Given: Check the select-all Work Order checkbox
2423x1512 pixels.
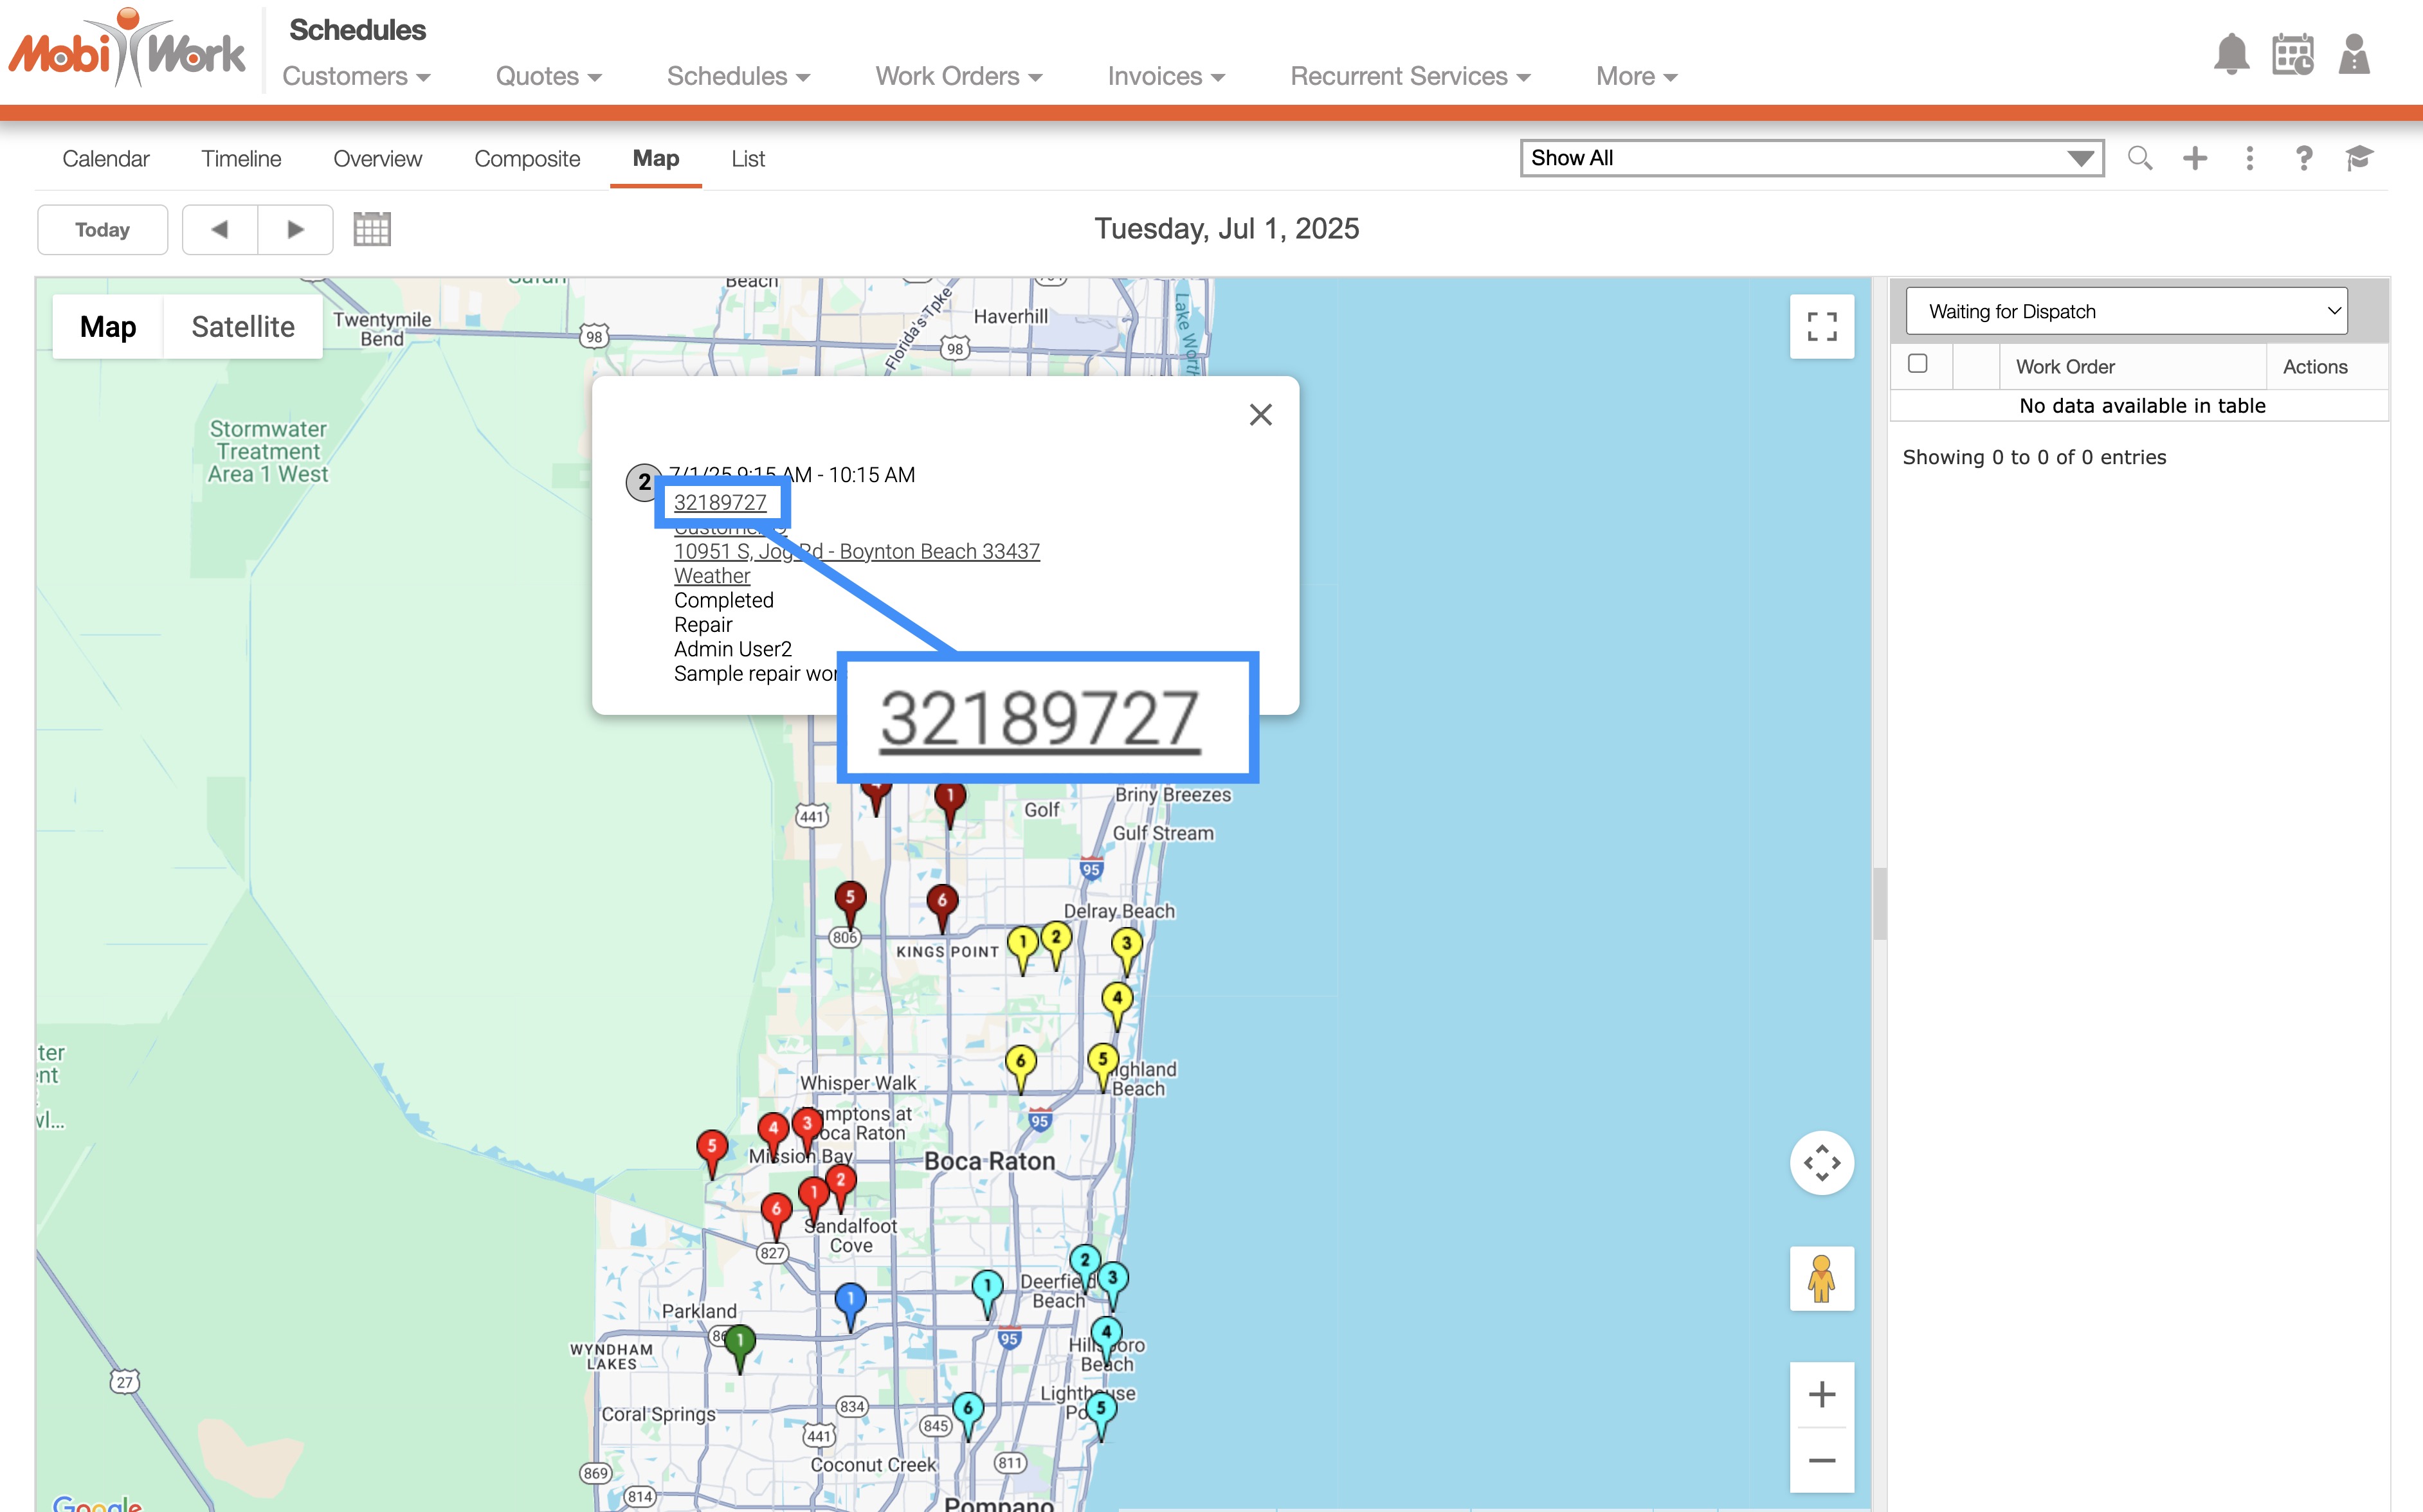Looking at the screenshot, I should (1917, 364).
